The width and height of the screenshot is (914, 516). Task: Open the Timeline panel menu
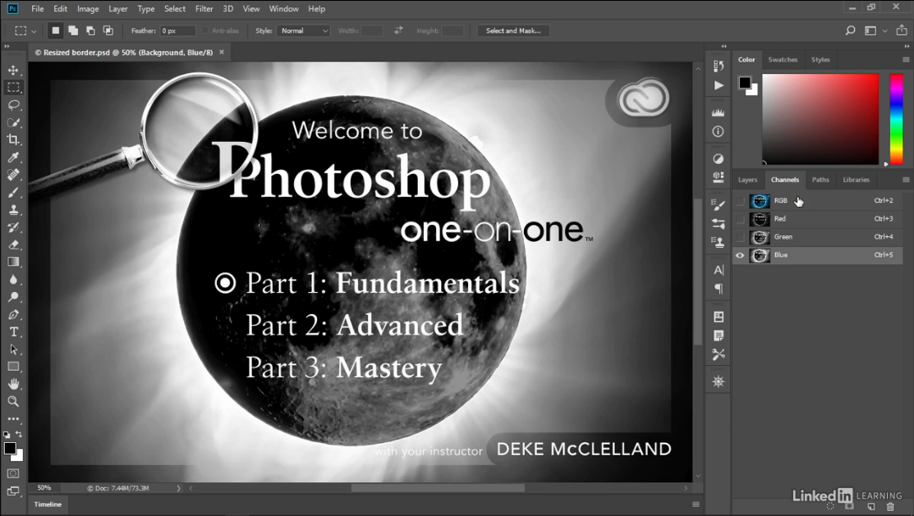pos(696,505)
